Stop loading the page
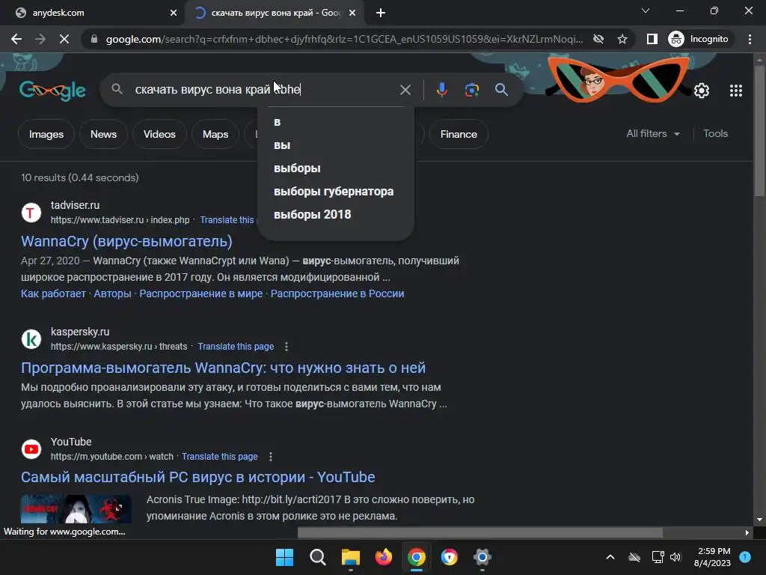 point(64,39)
